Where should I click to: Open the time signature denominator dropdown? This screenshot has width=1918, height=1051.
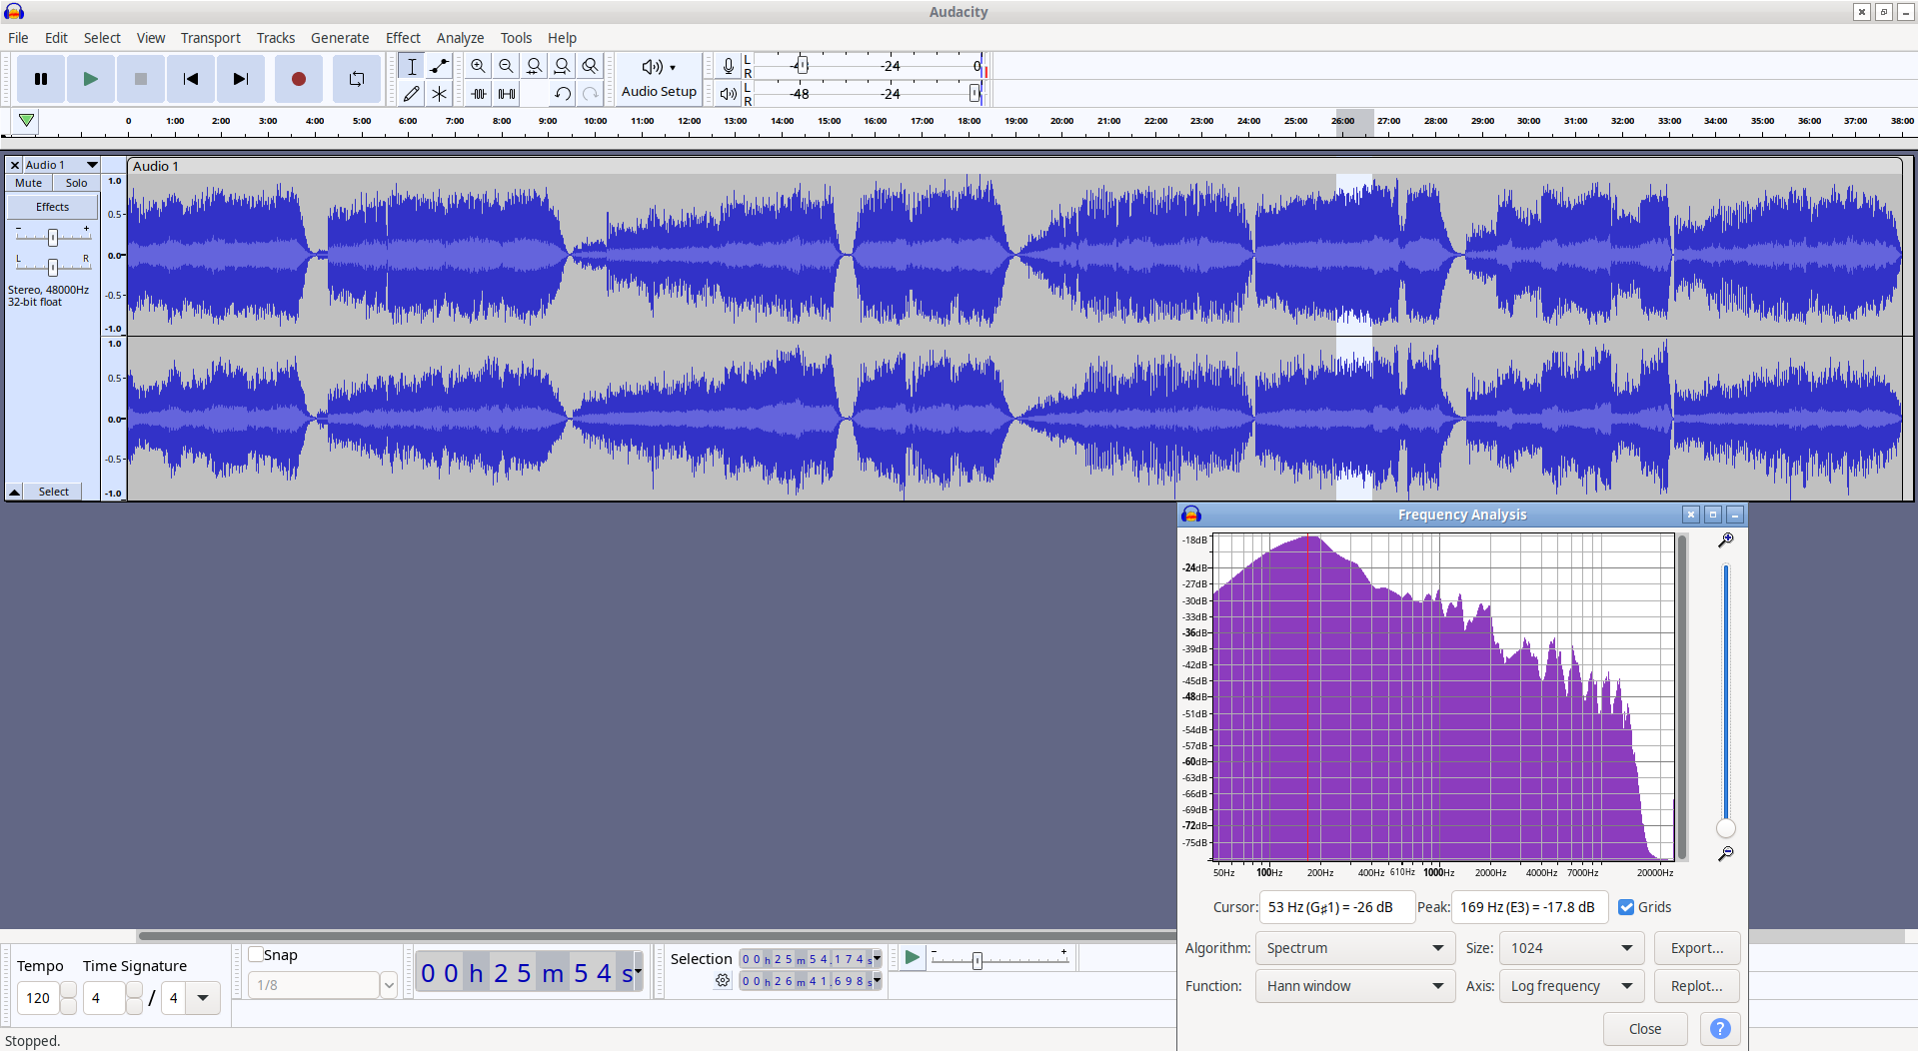click(203, 998)
